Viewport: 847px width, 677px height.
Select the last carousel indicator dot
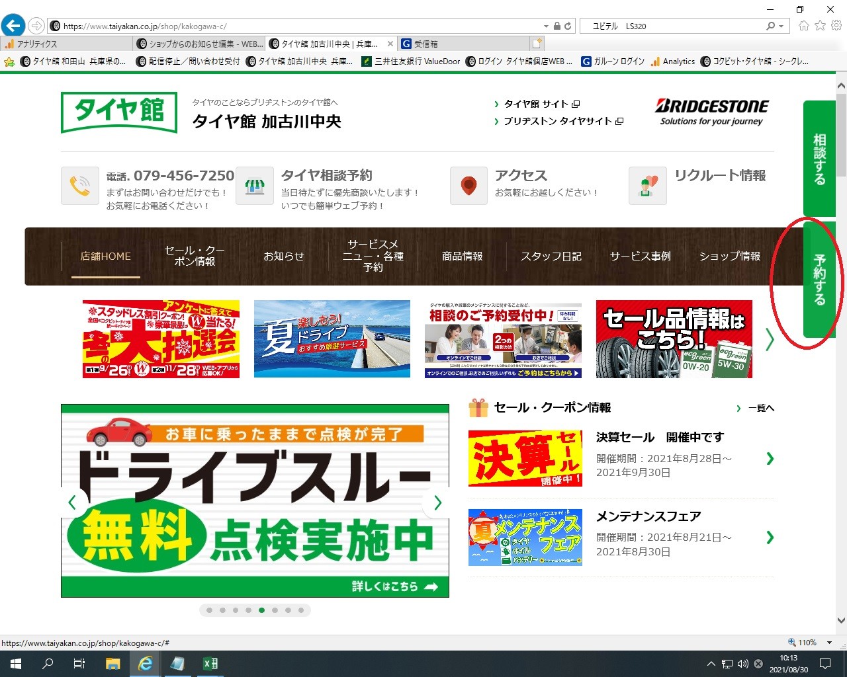(x=301, y=610)
